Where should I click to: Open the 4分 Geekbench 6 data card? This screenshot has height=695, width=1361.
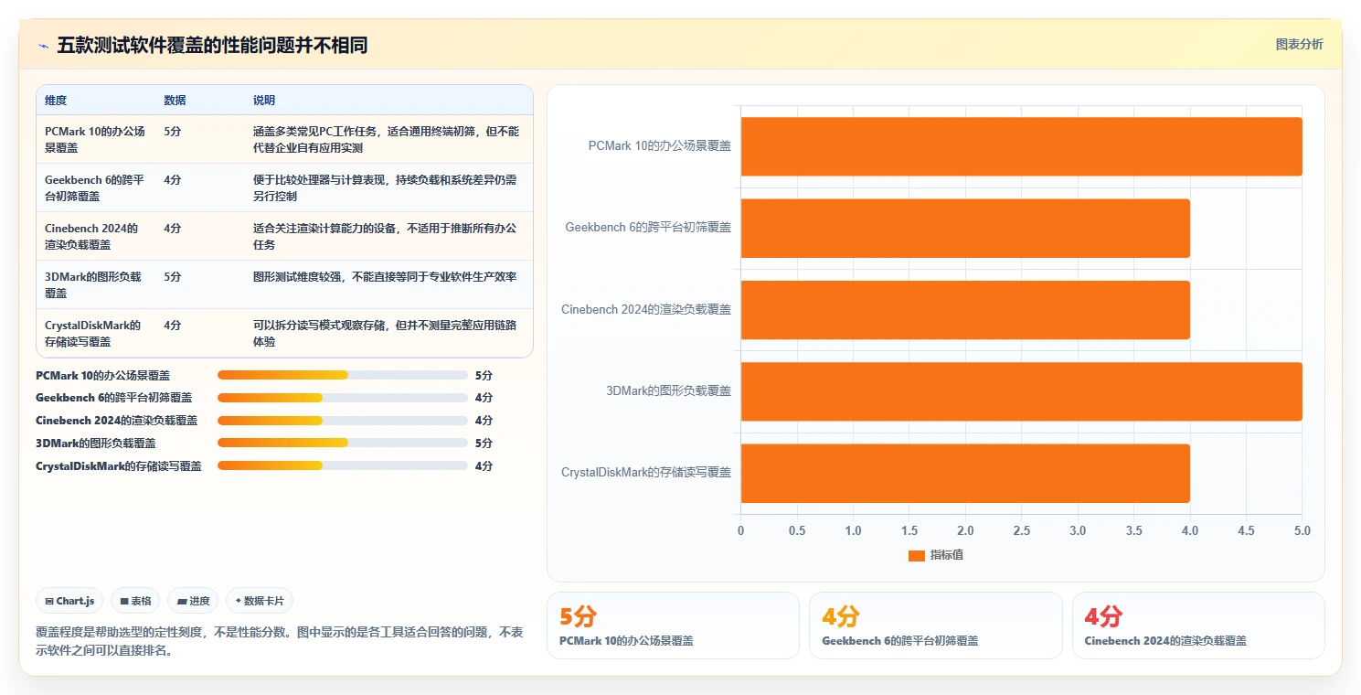click(935, 625)
